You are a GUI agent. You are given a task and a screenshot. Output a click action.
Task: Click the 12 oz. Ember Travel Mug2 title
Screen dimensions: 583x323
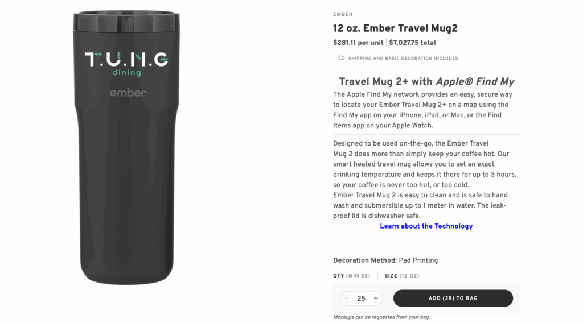tap(395, 28)
